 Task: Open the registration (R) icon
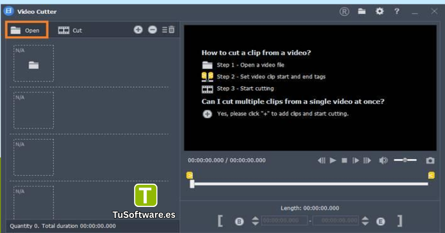pyautogui.click(x=344, y=12)
